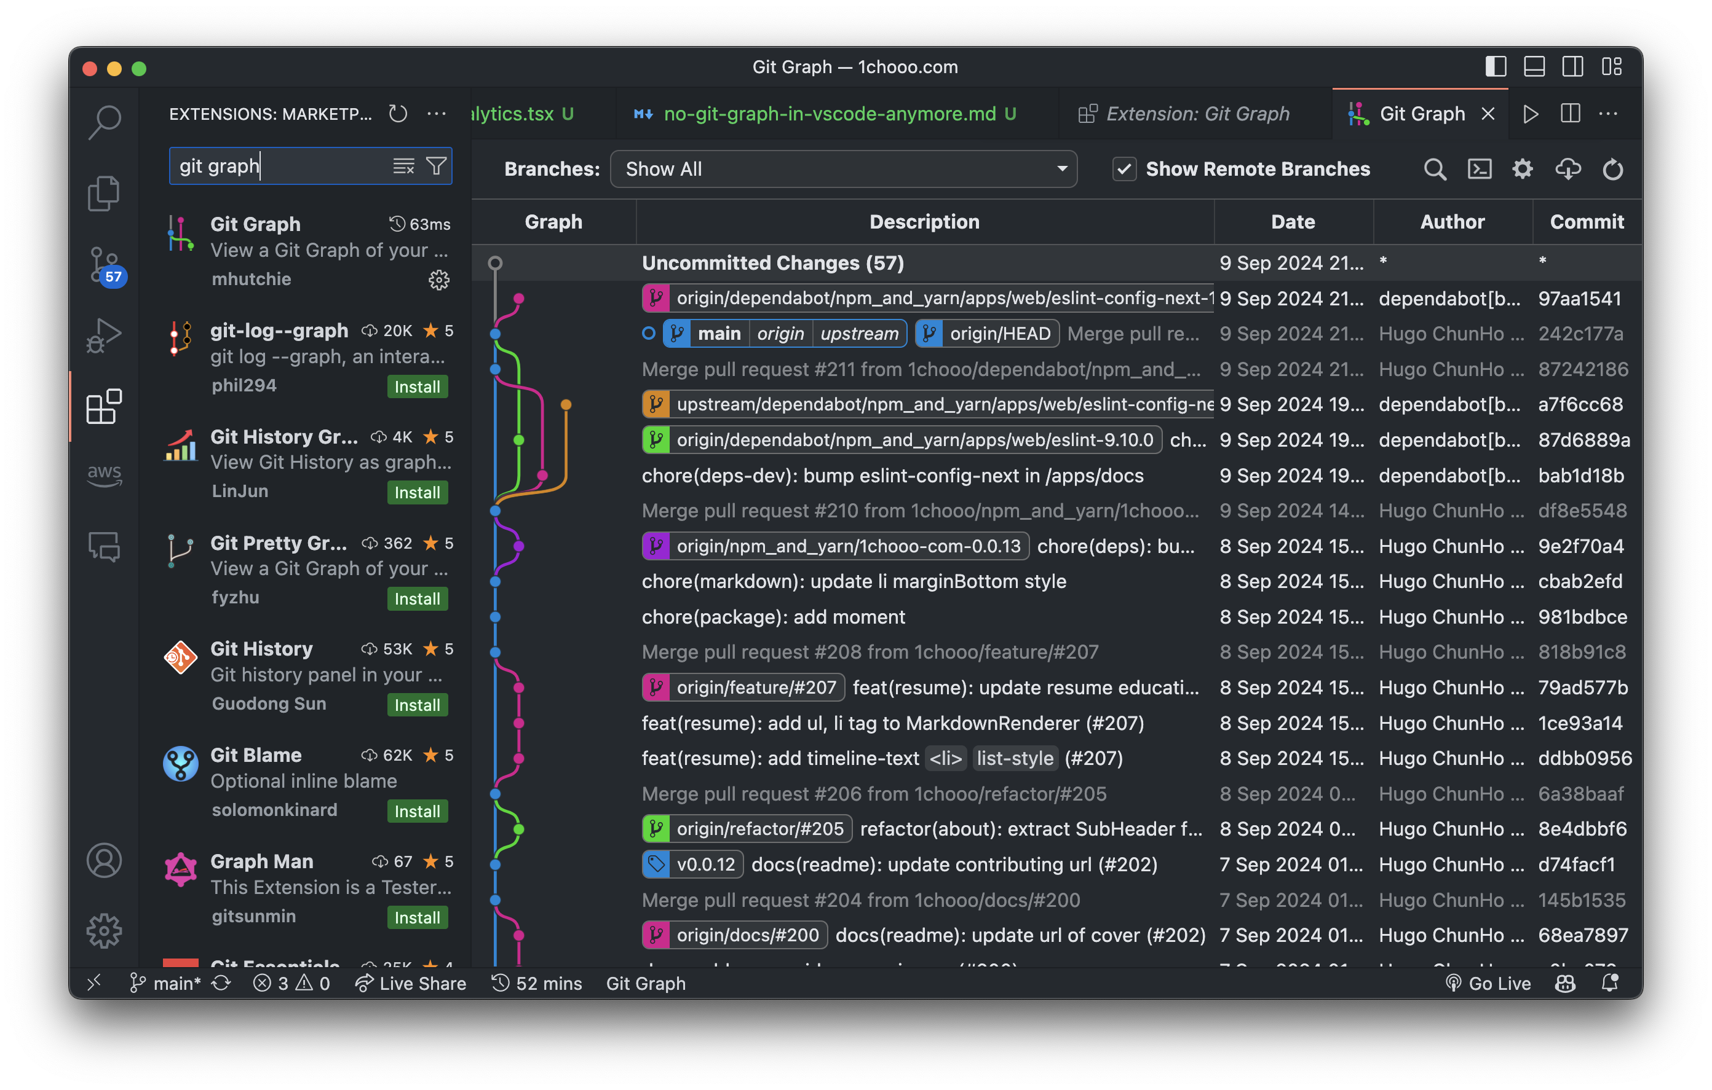Refresh the extensions marketplace results
The image size is (1712, 1090).
coord(397,114)
